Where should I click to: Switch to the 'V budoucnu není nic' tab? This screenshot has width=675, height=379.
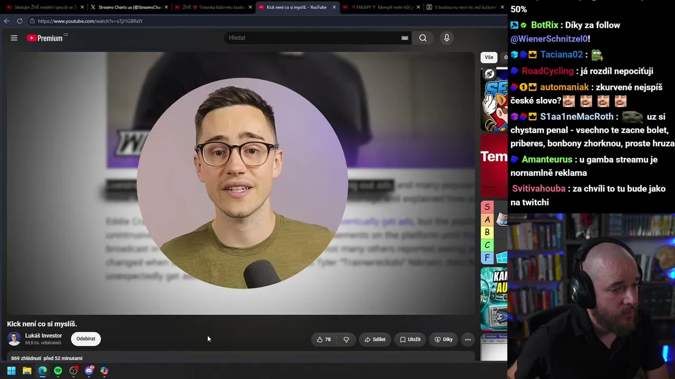pyautogui.click(x=465, y=7)
